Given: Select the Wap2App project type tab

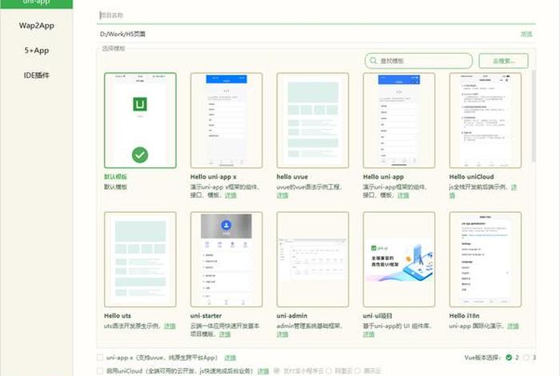Looking at the screenshot, I should coord(37,26).
